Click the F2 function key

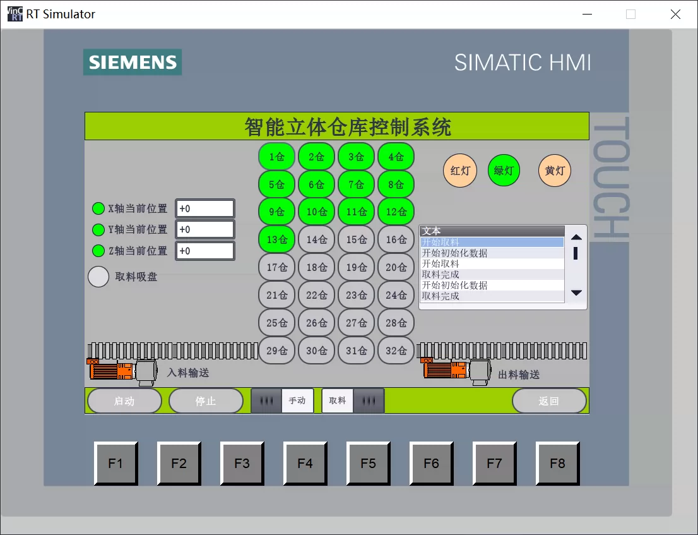pos(179,463)
